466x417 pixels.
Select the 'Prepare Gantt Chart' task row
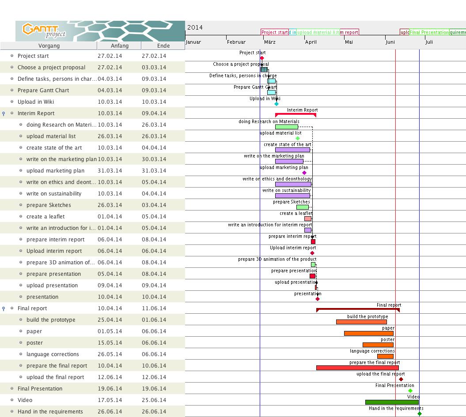(x=43, y=90)
